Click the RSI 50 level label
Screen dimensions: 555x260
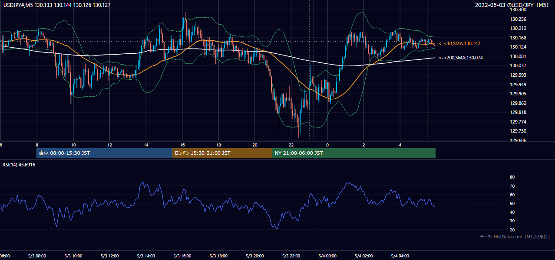512,203
